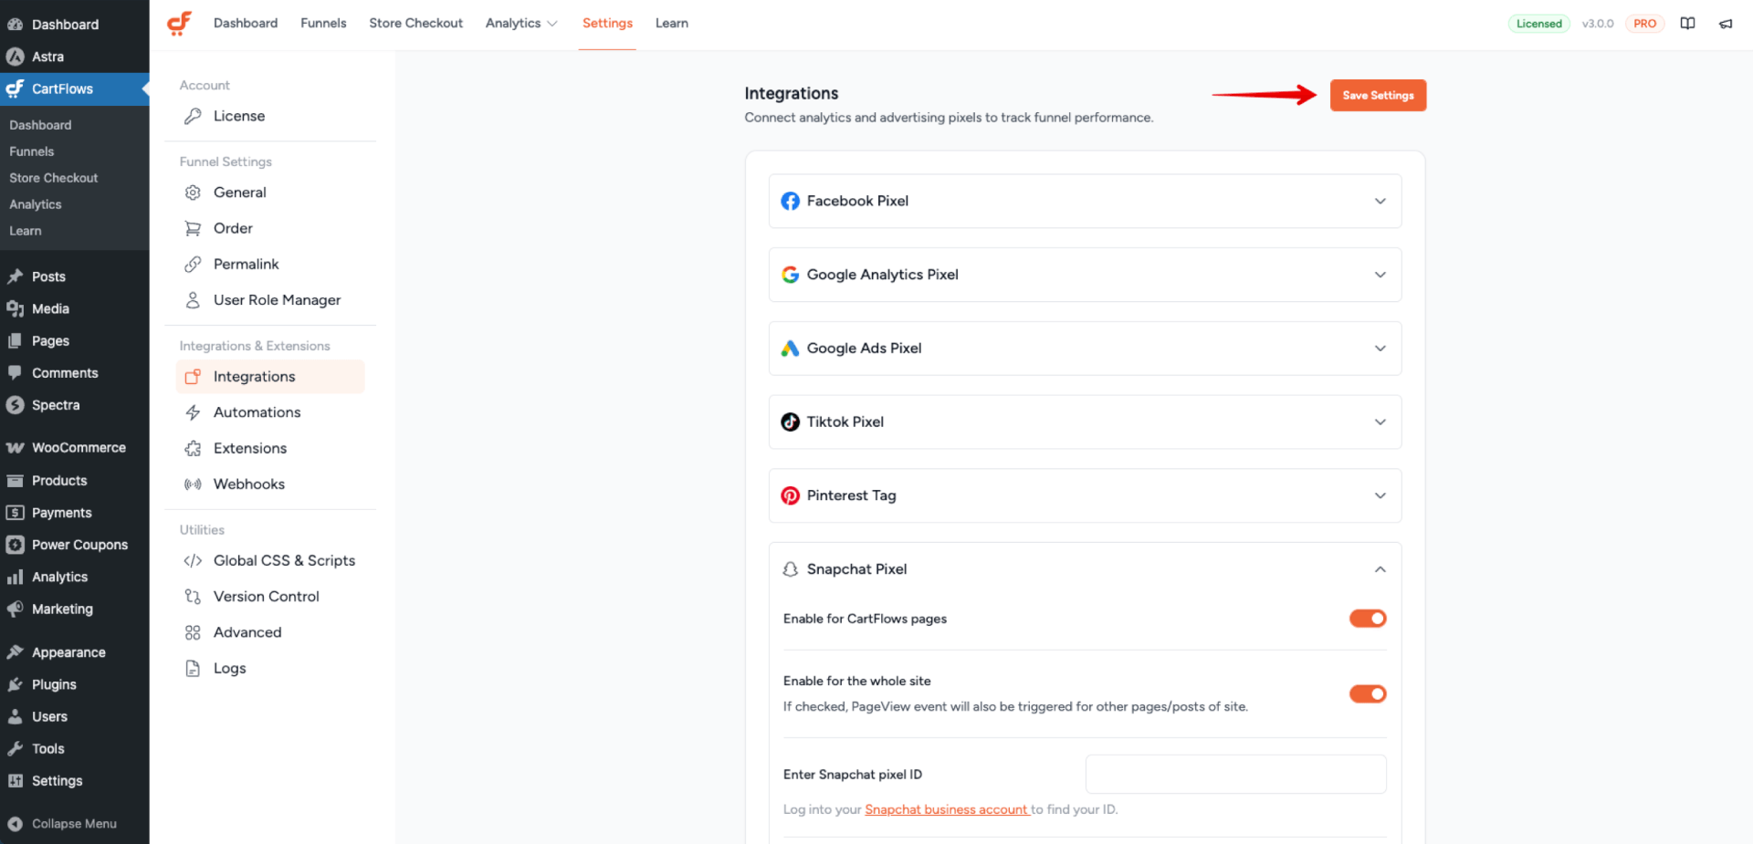Viewport: 1753px width, 844px height.
Task: Open Funnels in CartFlows submenu
Action: click(32, 151)
